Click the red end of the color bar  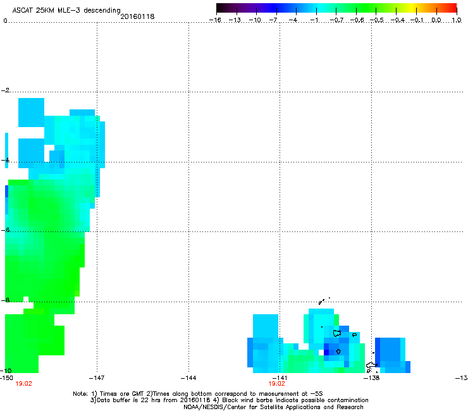click(x=451, y=8)
